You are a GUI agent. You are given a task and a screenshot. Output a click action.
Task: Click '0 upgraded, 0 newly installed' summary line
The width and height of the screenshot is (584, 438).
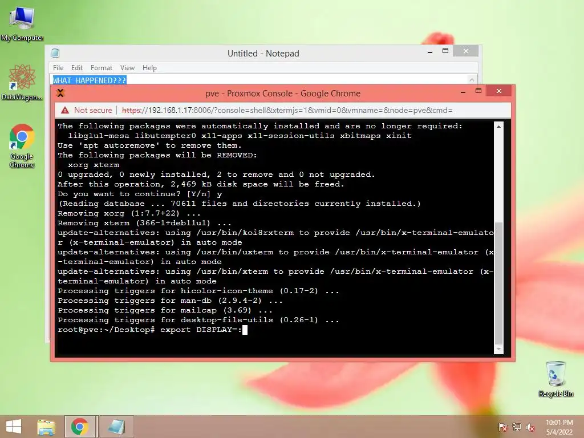click(216, 175)
